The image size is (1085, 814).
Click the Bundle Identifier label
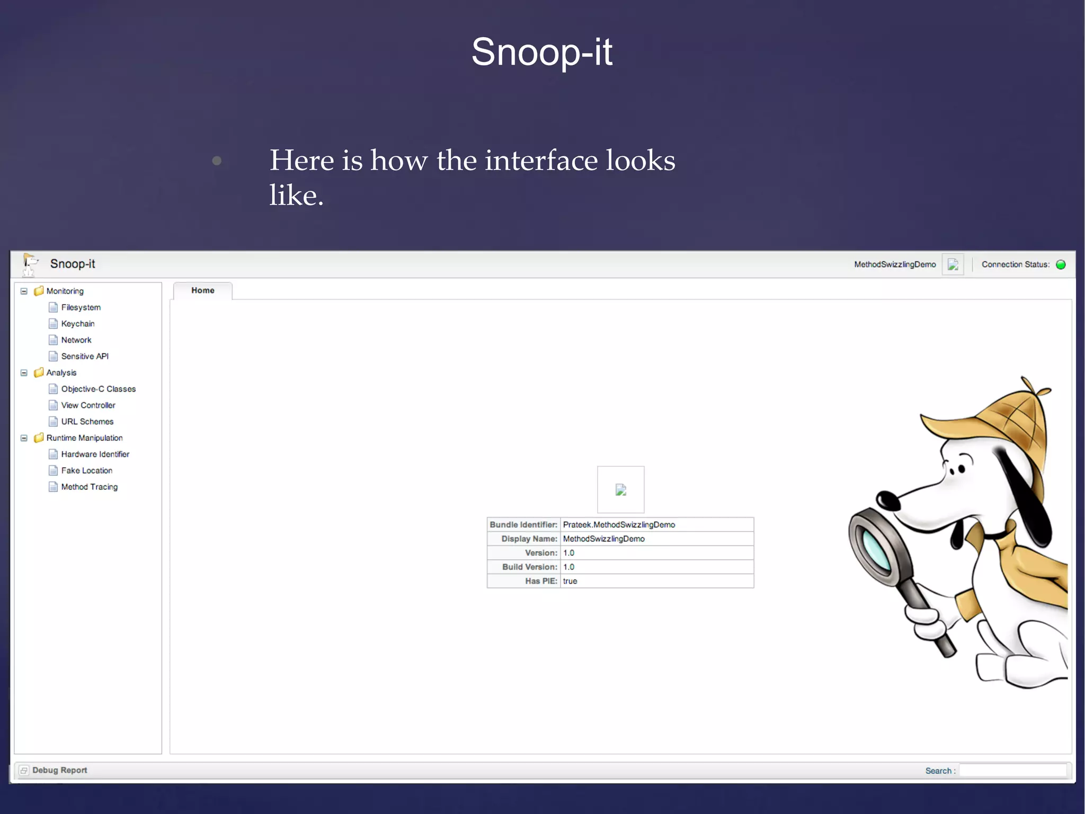(x=523, y=525)
